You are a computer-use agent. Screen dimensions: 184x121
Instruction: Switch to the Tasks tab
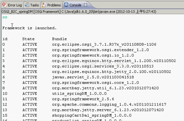pyautogui.click(x=32, y=5)
